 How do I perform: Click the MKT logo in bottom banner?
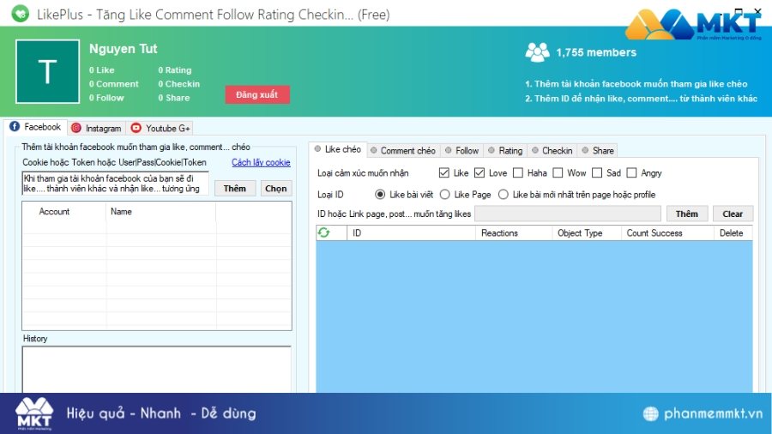34,413
